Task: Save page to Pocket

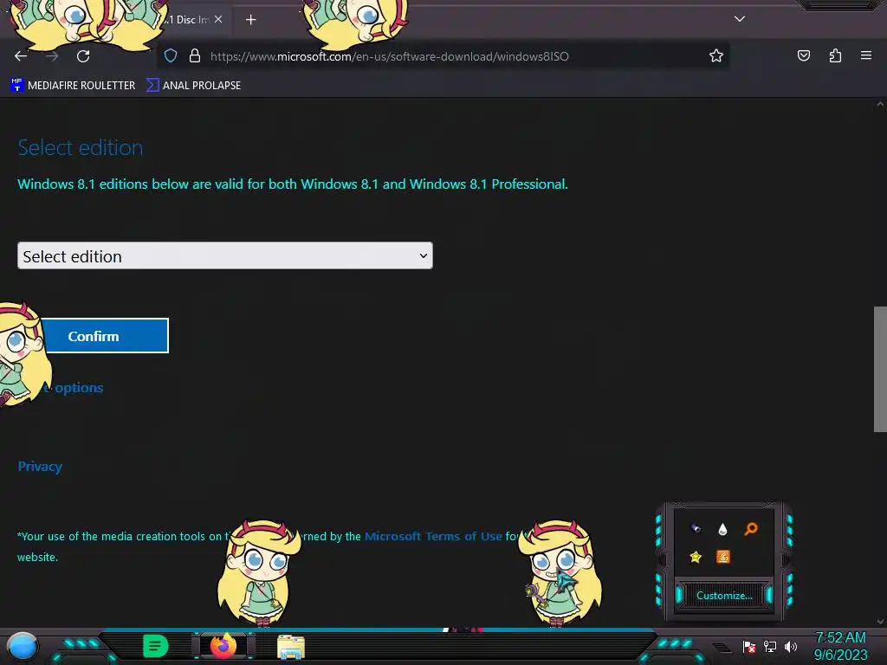Action: pos(804,56)
